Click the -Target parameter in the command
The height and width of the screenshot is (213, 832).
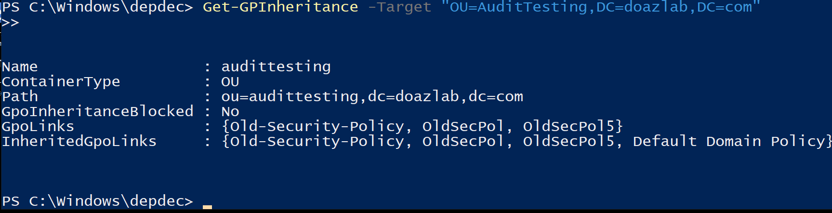[399, 7]
